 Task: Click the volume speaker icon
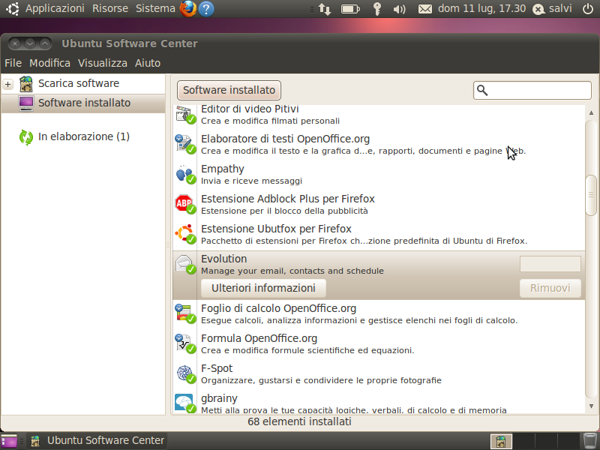[399, 9]
